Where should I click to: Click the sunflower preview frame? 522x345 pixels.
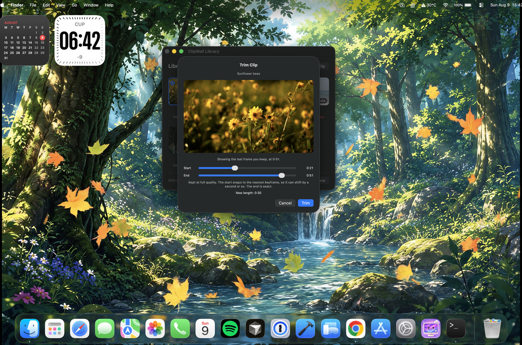pyautogui.click(x=248, y=116)
